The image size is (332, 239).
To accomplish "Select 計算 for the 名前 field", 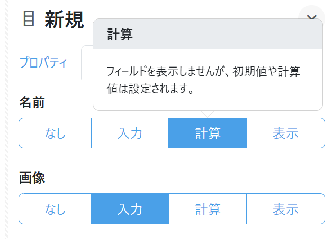I will tap(208, 133).
